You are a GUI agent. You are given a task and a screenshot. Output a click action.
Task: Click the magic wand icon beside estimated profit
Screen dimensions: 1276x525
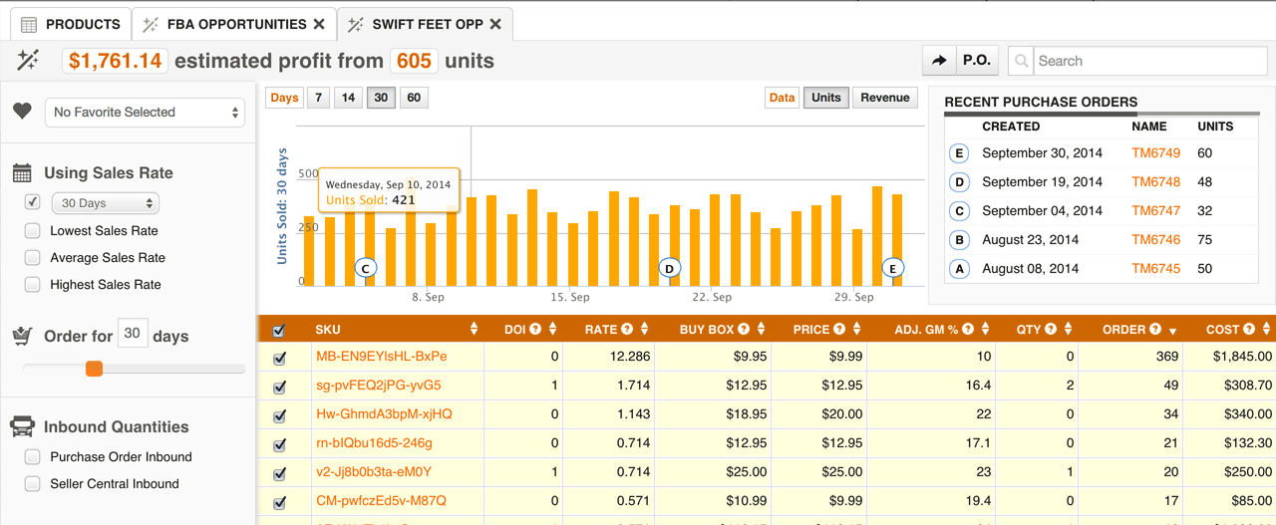tap(28, 61)
